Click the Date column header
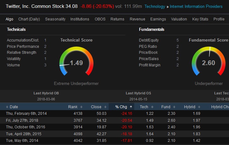Screen dimensions: 229x145 [14, 107]
